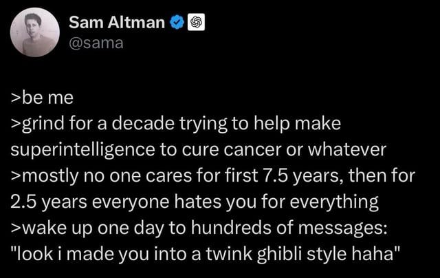Click the OpenAI affiliation logo badge

click(195, 23)
